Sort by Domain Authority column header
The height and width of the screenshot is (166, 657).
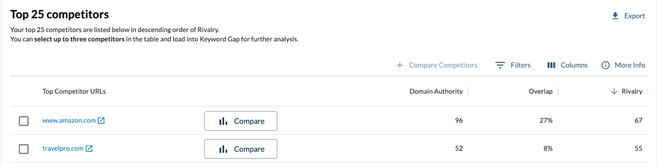coord(436,91)
